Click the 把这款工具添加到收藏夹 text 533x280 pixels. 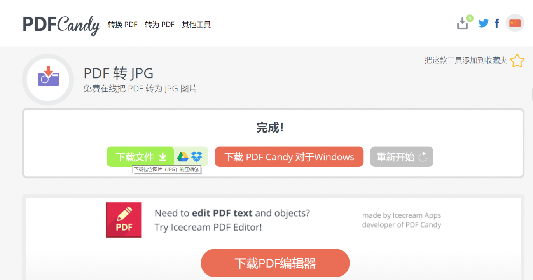click(x=466, y=60)
